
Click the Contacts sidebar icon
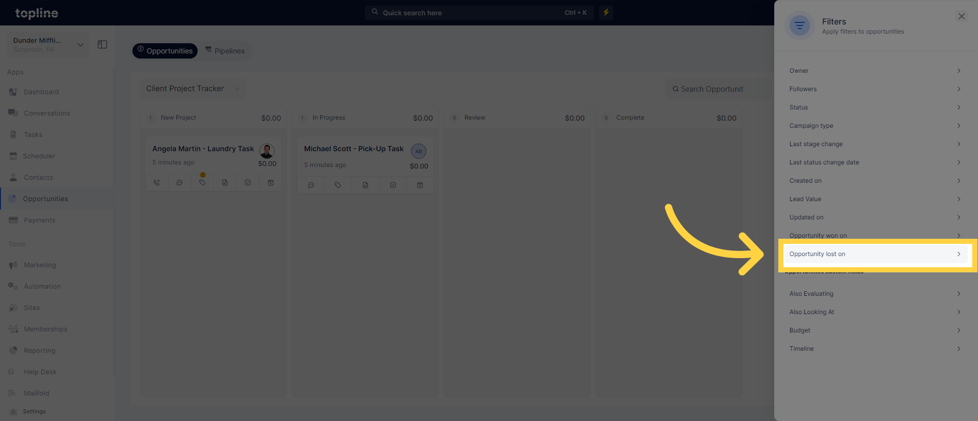[x=13, y=177]
